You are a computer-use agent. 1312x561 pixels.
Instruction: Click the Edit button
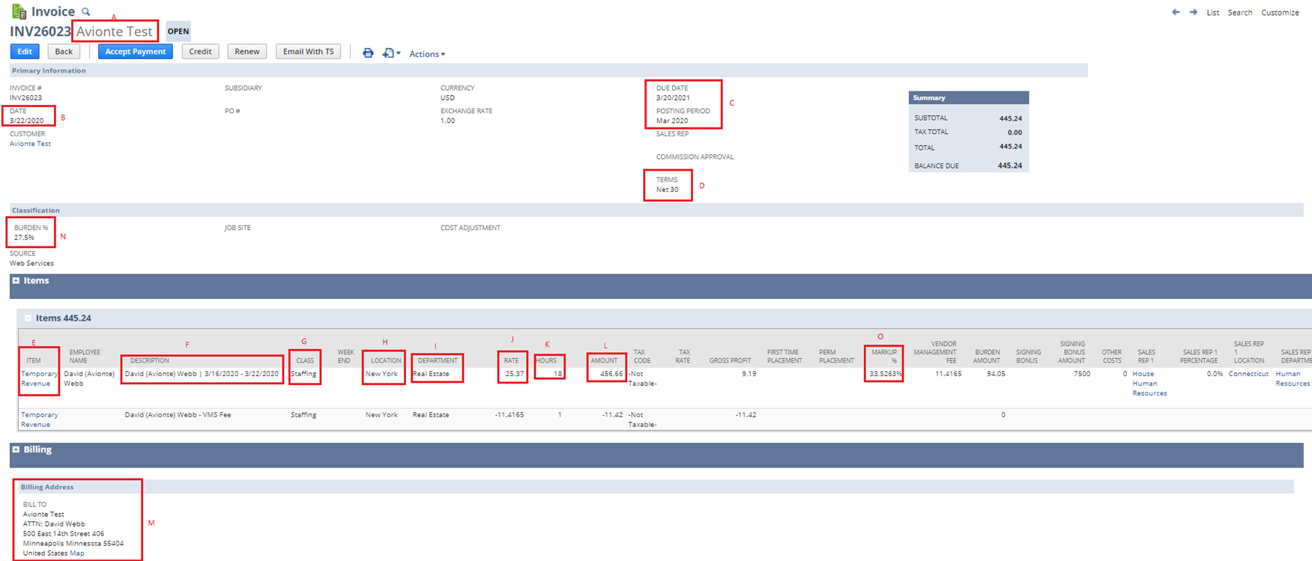[x=25, y=52]
